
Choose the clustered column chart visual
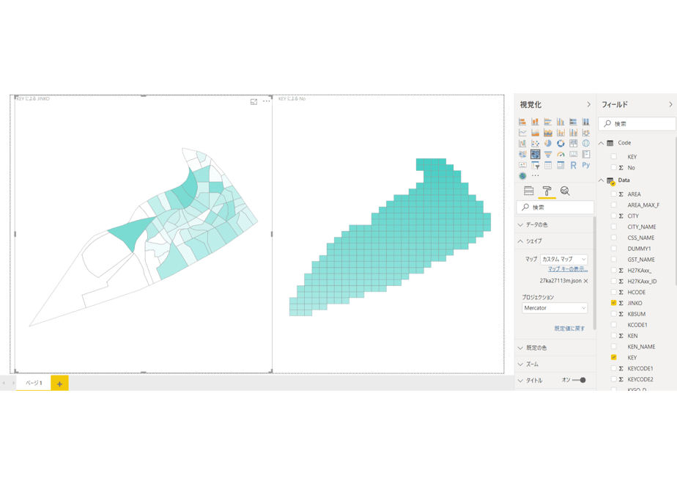point(561,122)
